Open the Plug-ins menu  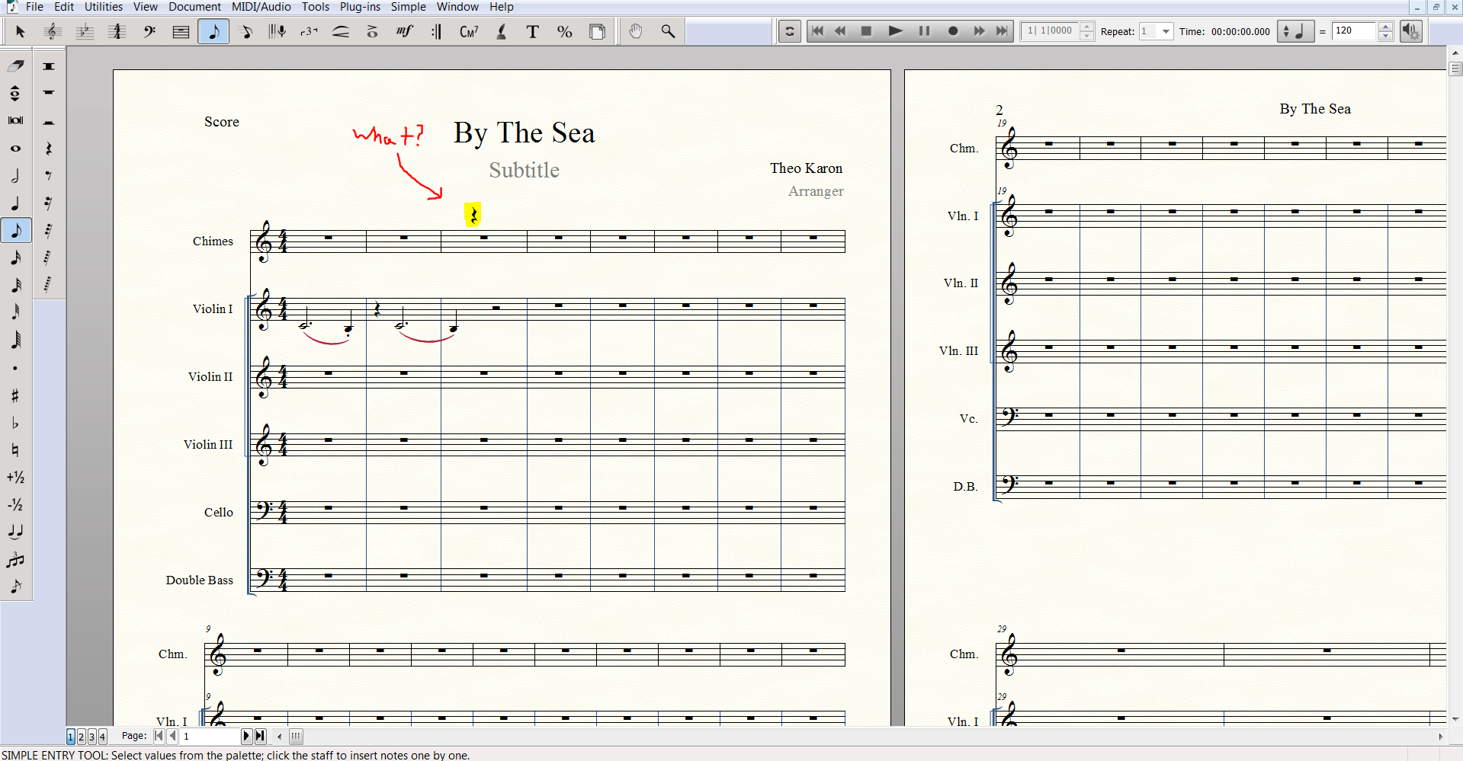(360, 7)
